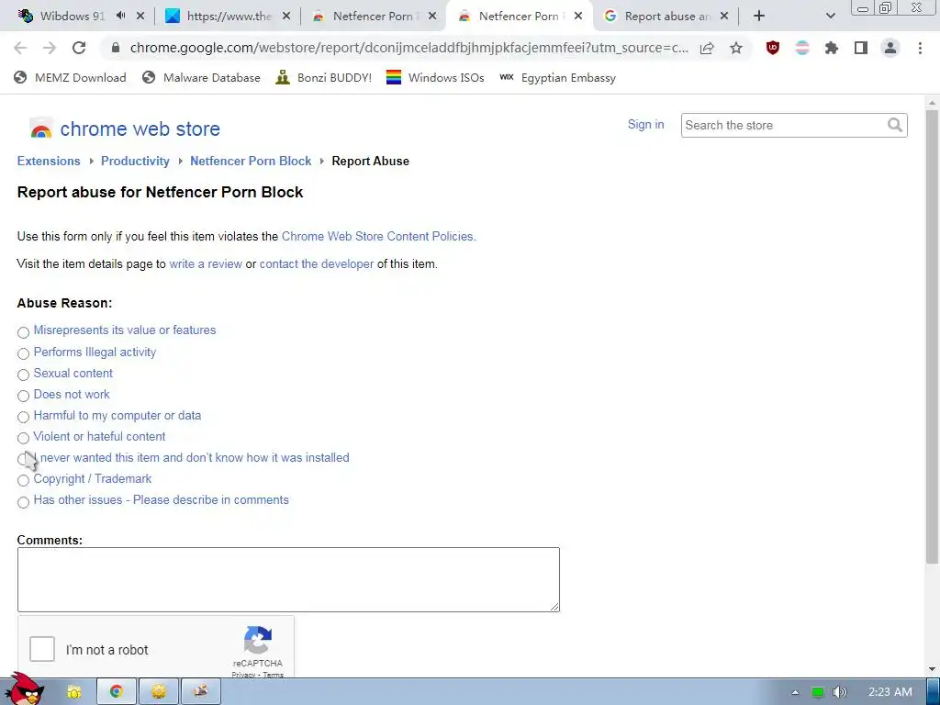Click the search magnifier in store search
This screenshot has width=940, height=705.
(x=894, y=125)
